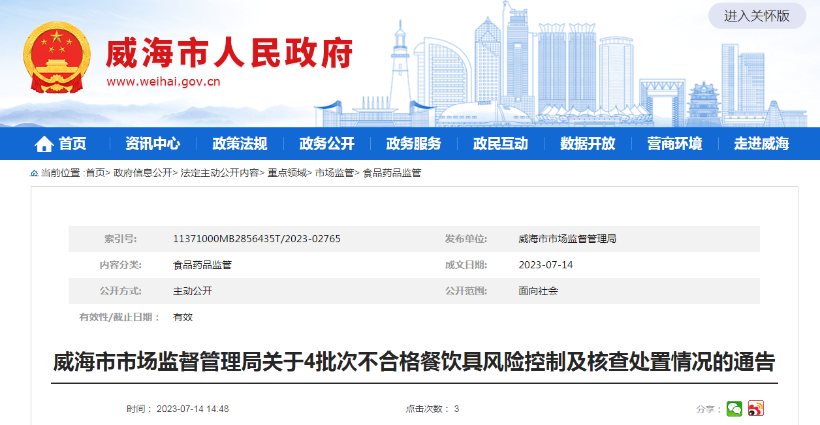Click the 点击次数 view count

tap(432, 409)
